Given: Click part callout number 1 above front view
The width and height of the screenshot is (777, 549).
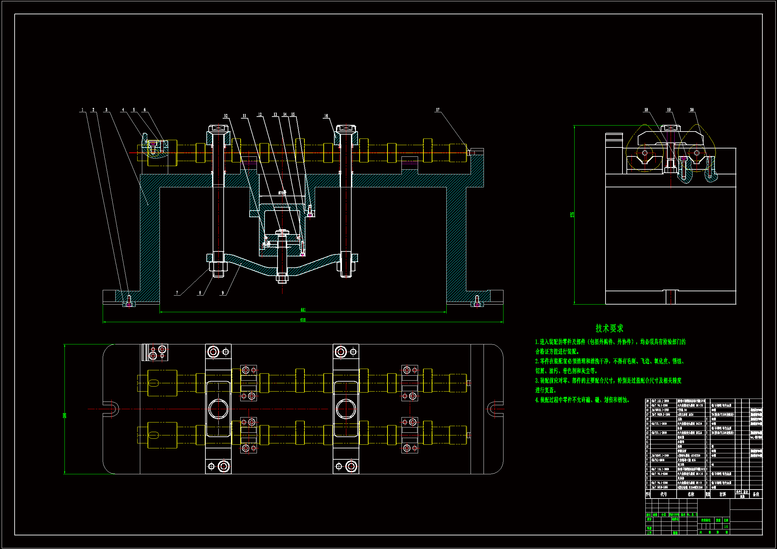Looking at the screenshot, I should click(82, 110).
